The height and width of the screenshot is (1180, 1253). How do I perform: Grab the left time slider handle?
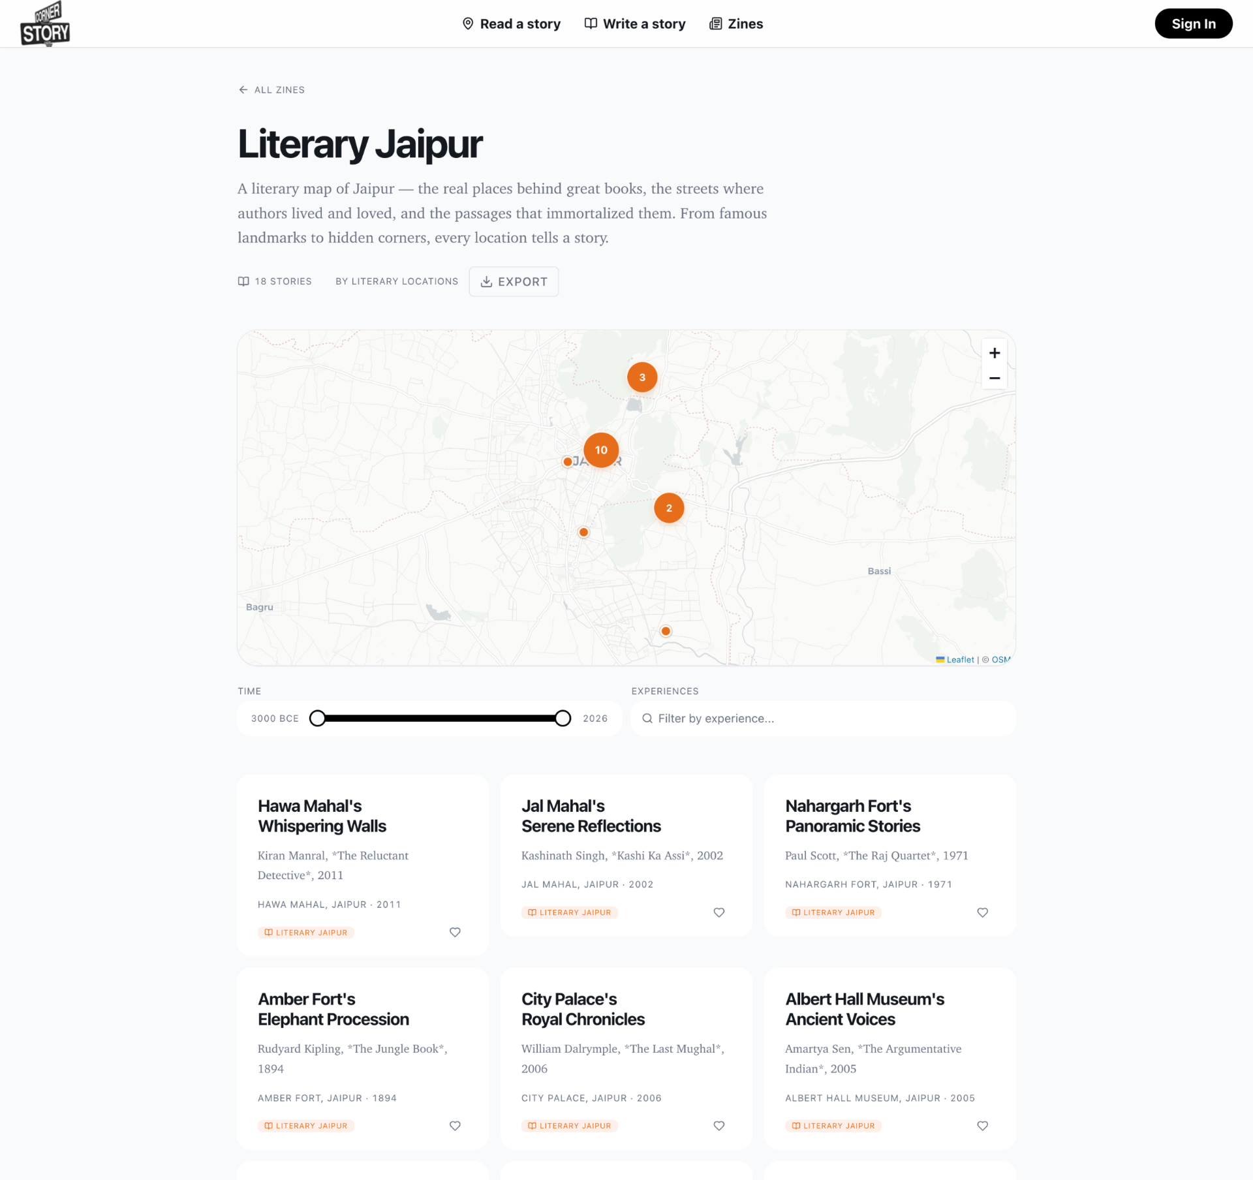coord(317,719)
